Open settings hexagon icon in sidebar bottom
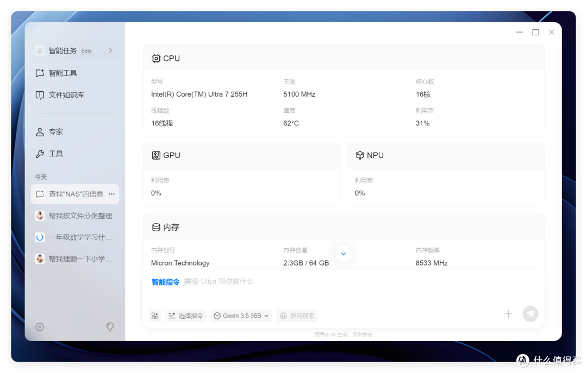Viewport: 587px width, 373px height. click(40, 327)
